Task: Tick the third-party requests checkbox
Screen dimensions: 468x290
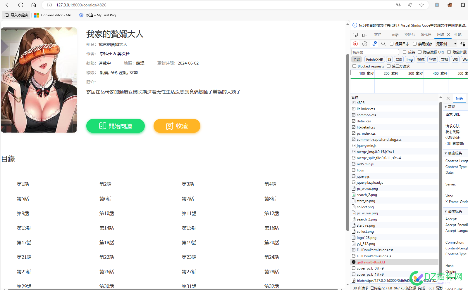Action: (389, 66)
